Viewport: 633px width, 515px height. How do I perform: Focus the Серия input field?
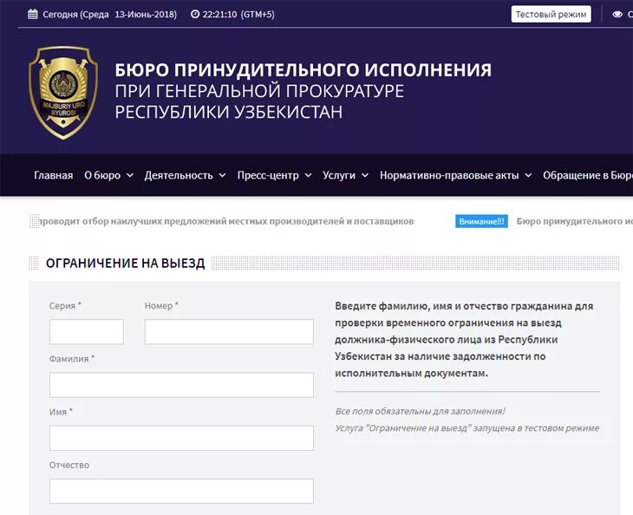(x=87, y=332)
